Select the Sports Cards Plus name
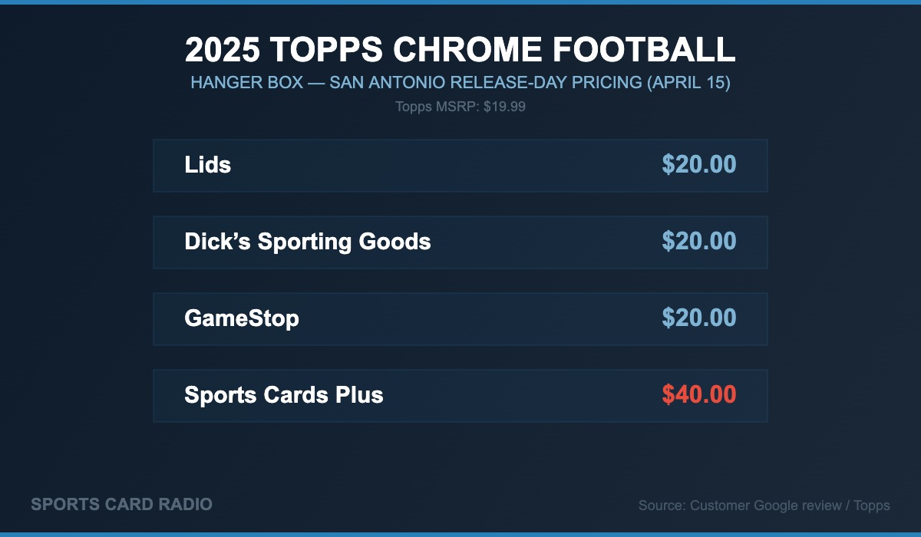Viewport: 921px width, 537px height. (284, 395)
